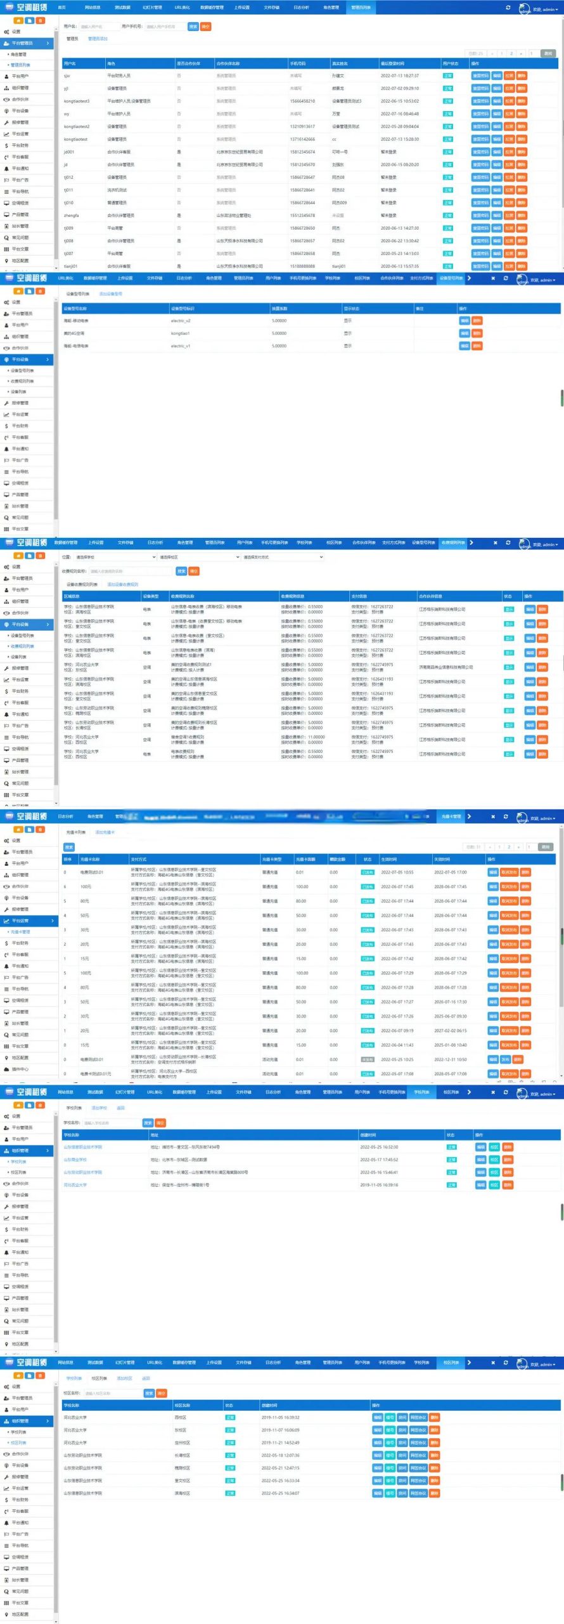Click 删除 for user kongtiaotest3 in the 管理员列表 panel

tap(522, 101)
